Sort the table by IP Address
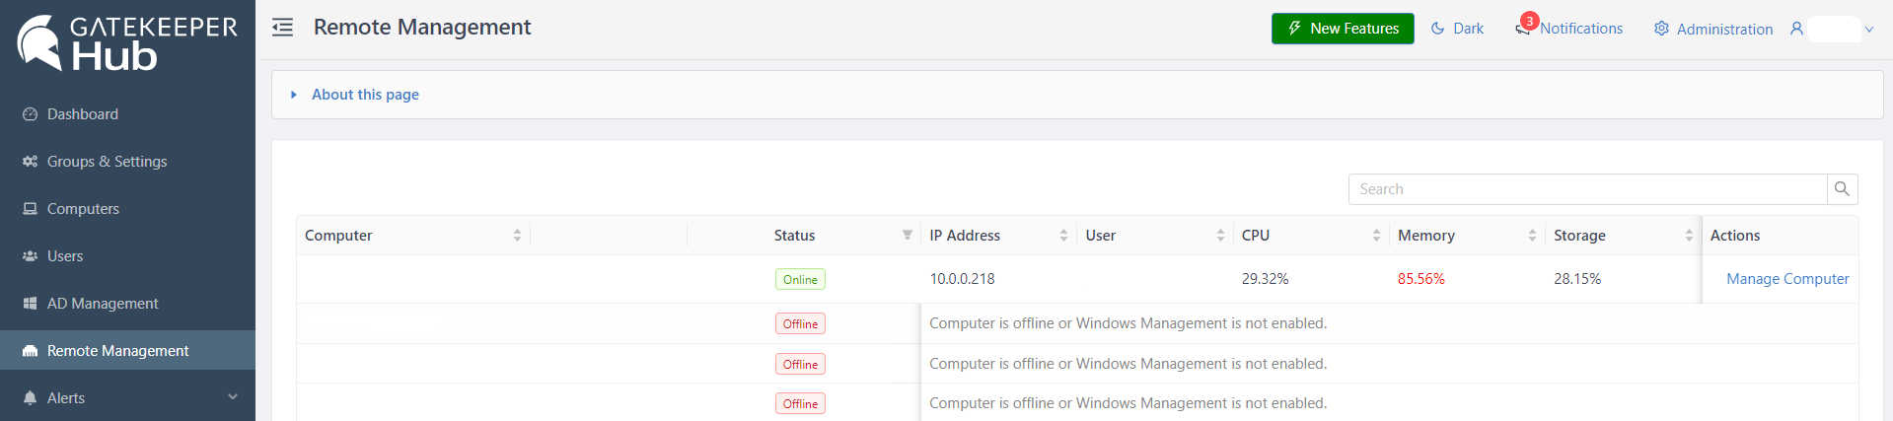This screenshot has width=1893, height=421. click(x=1063, y=236)
